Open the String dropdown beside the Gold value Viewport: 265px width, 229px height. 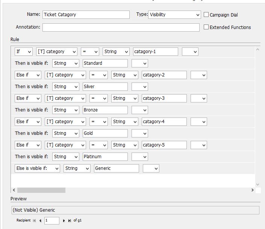coord(65,133)
